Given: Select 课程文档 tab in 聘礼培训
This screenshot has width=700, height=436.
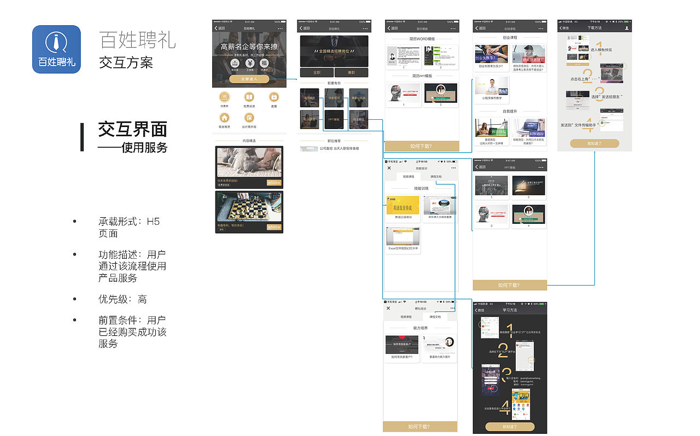Looking at the screenshot, I should click(x=435, y=317).
